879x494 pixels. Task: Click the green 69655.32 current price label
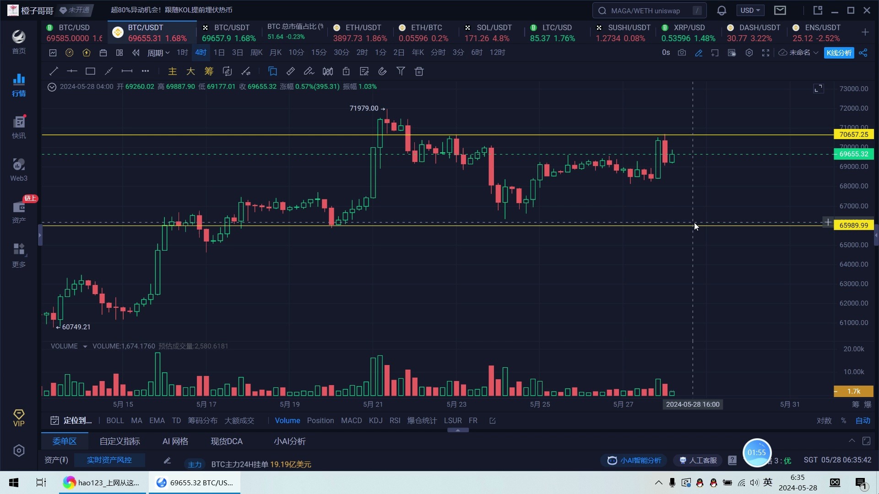click(x=854, y=154)
